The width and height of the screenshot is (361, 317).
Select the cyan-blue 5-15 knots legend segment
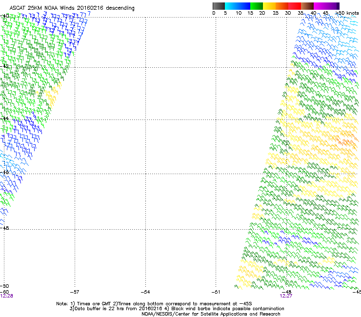click(238, 6)
